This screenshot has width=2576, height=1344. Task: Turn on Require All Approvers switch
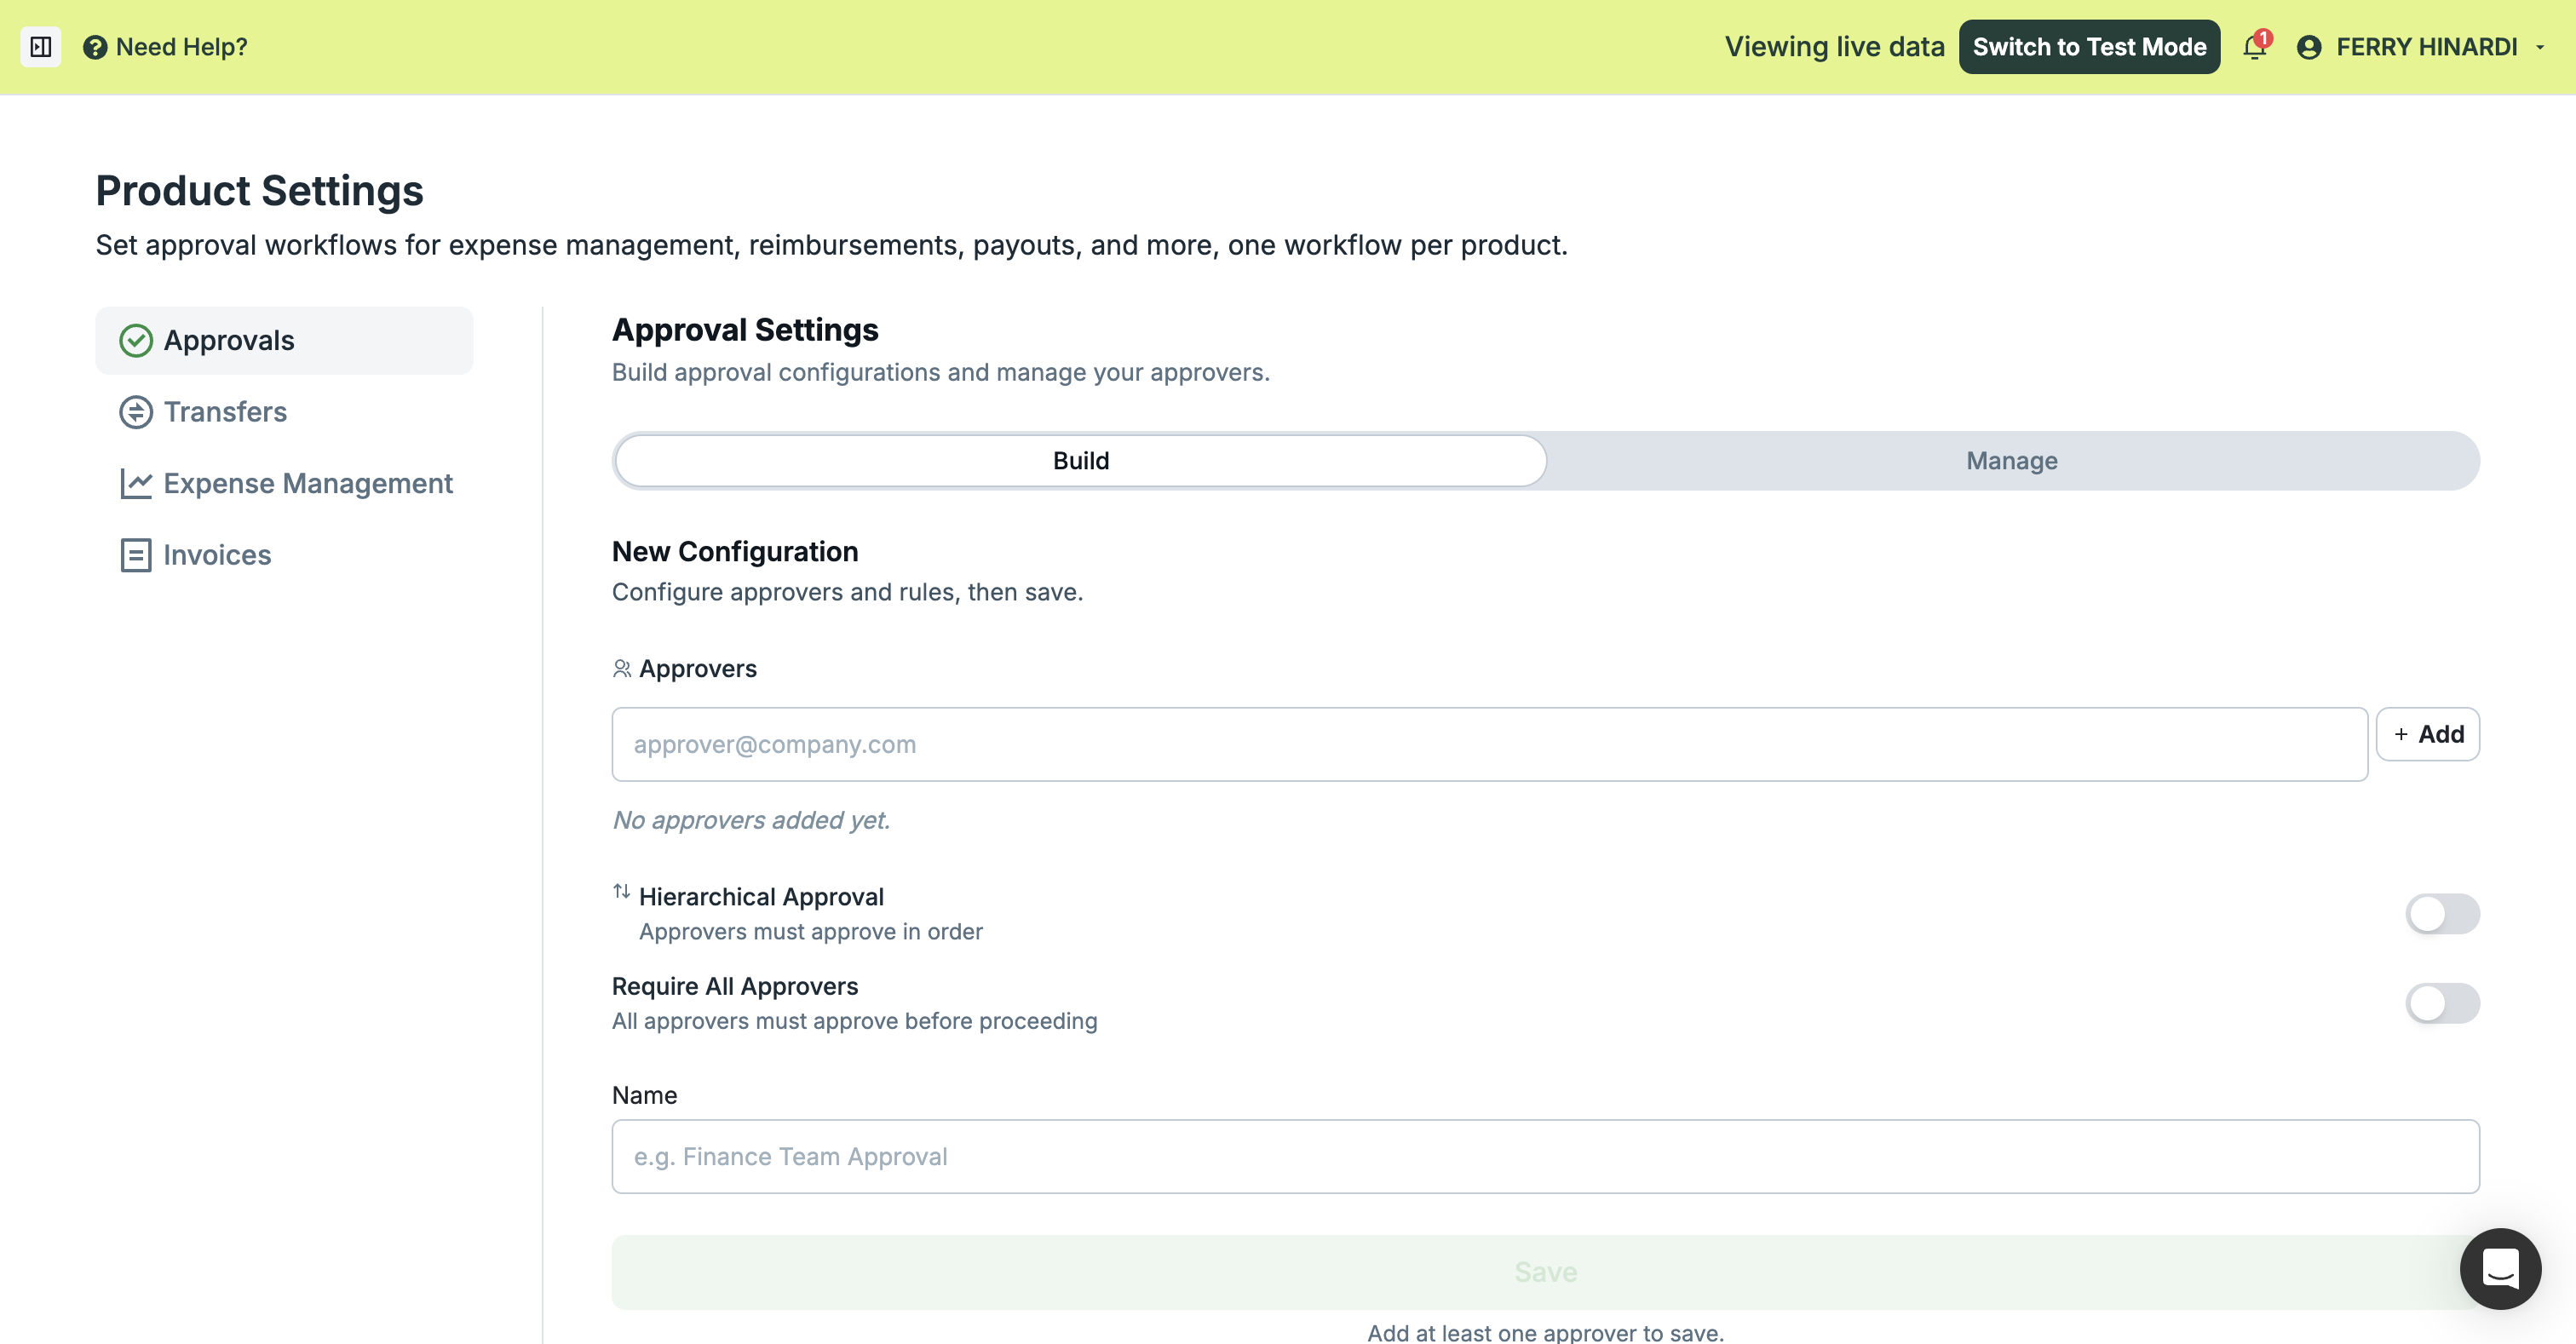(x=2442, y=1003)
